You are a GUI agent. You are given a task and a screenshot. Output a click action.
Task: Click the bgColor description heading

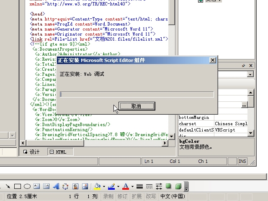pos(189,142)
